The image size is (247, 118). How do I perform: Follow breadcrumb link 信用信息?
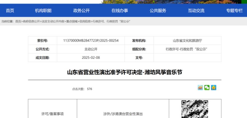pos(85,22)
